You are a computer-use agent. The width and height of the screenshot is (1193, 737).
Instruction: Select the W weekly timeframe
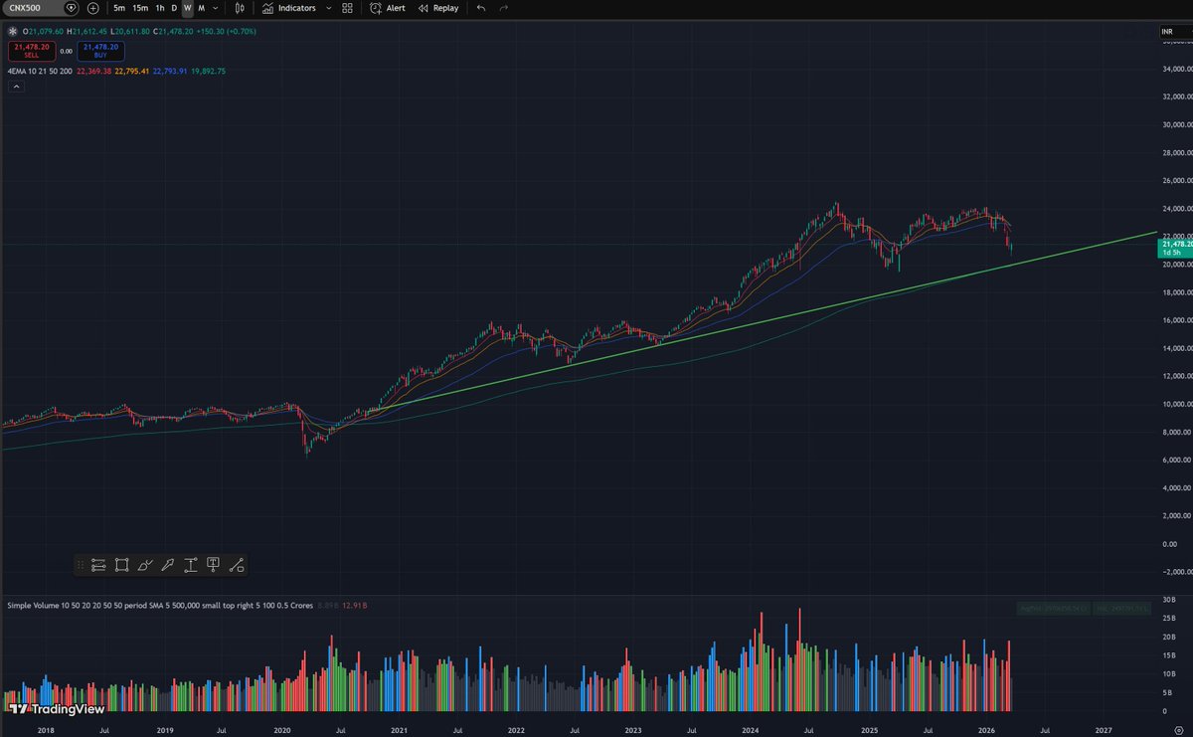click(x=187, y=8)
